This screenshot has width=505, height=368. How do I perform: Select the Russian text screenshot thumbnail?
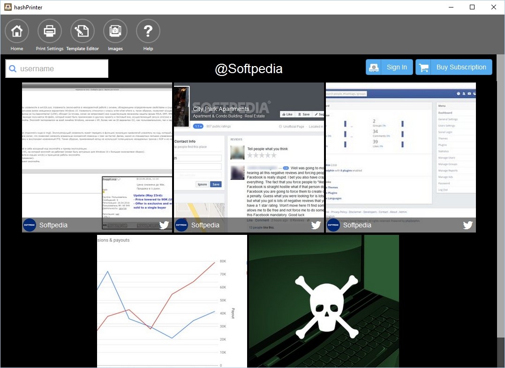coord(97,158)
